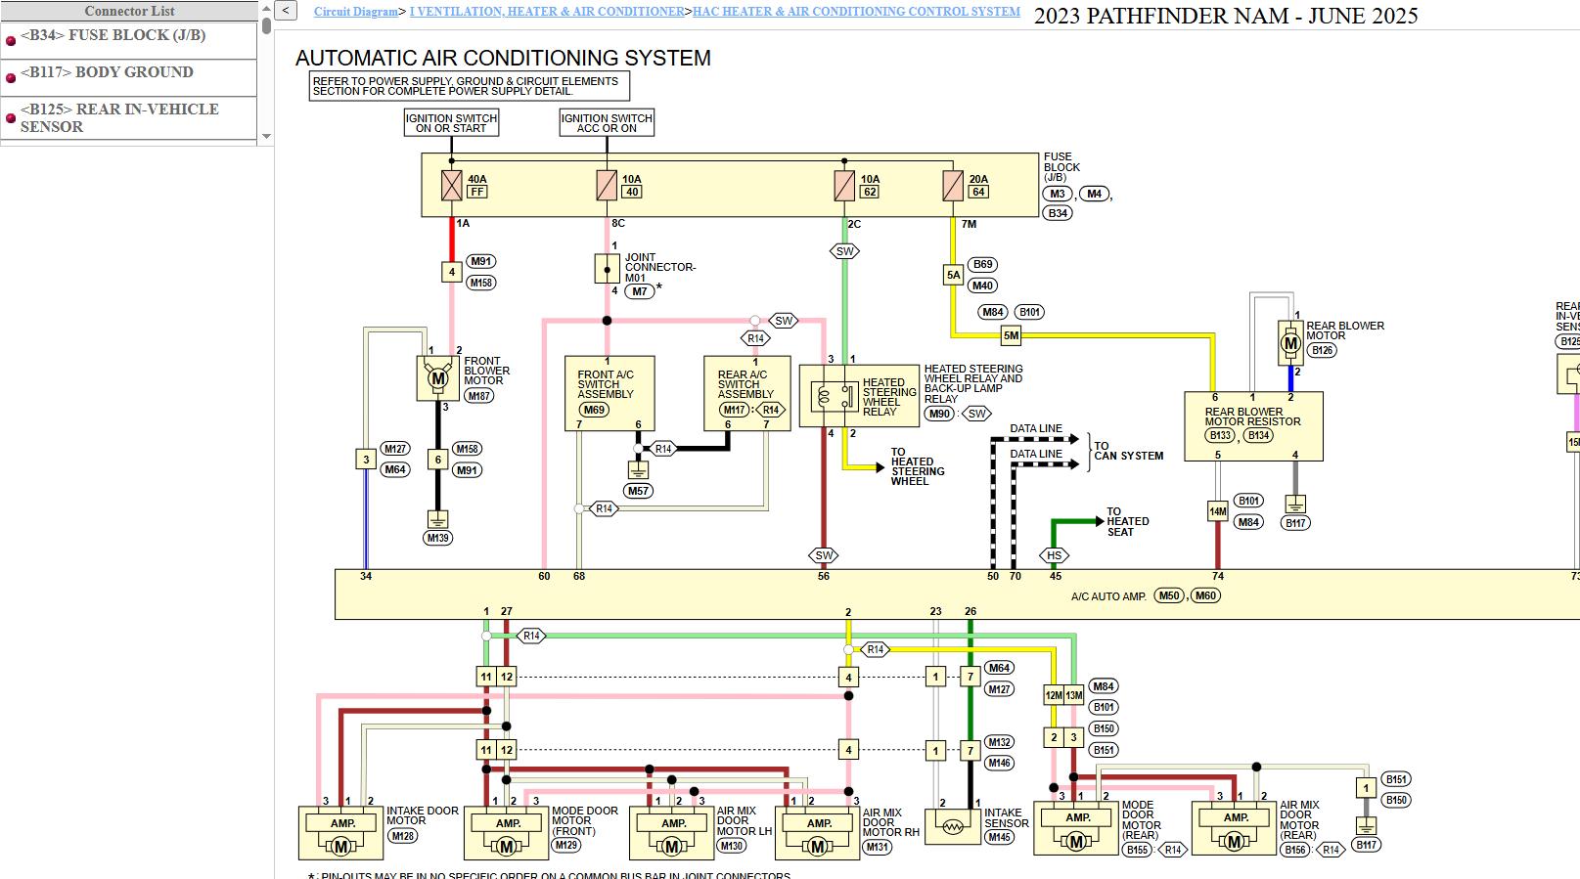The image size is (1580, 879).
Task: Click the M139 ground symbol
Action: coord(437,518)
